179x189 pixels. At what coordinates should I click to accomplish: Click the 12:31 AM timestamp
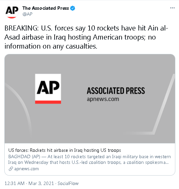tap(14, 183)
